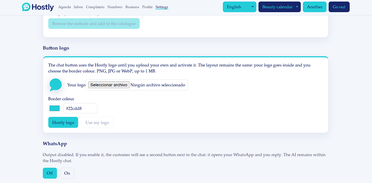Open the Complaints section
Screen dimensions: 372x183
95,7
